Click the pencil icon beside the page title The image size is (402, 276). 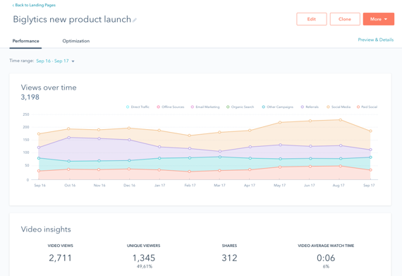(135, 20)
